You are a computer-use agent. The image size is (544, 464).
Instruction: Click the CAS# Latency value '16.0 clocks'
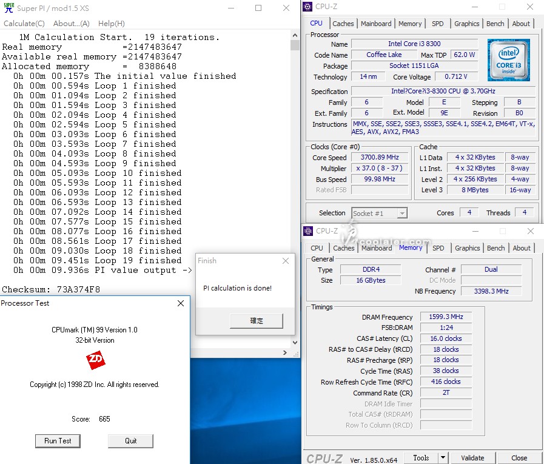446,338
